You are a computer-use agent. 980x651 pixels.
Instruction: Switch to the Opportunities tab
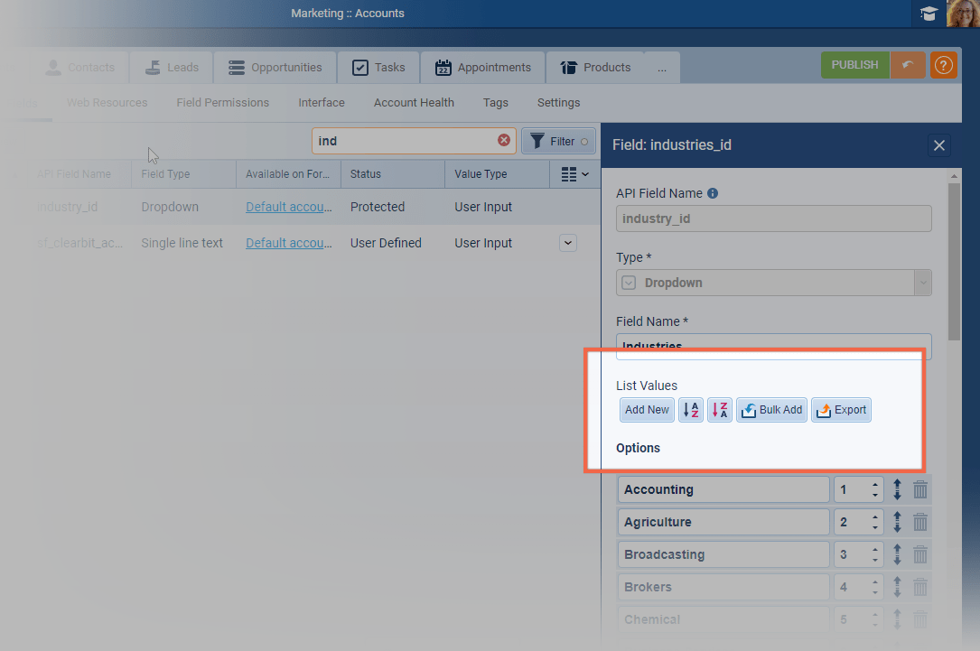point(275,68)
